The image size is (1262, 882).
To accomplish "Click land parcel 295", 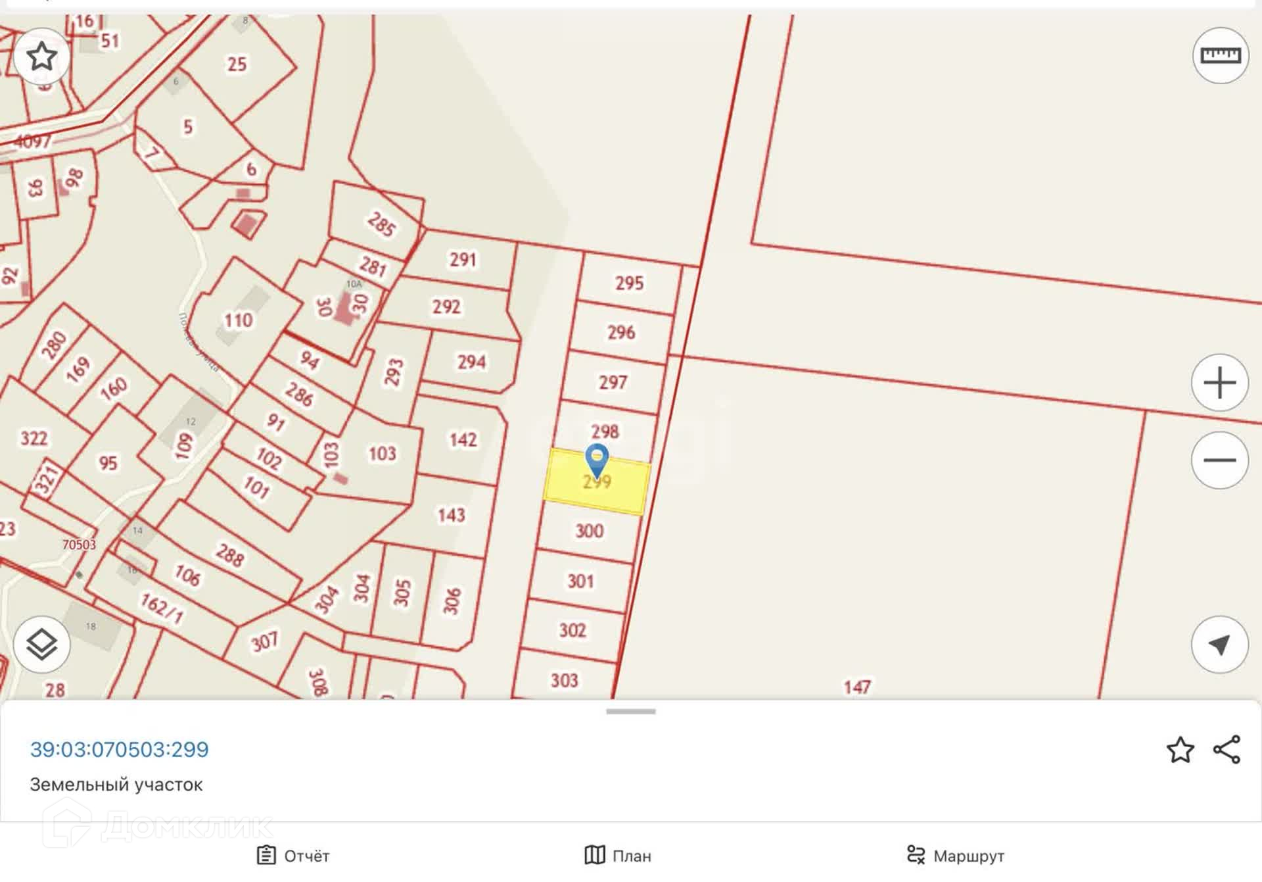I will coord(629,284).
